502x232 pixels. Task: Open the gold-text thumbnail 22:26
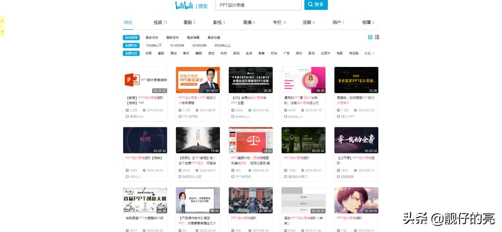[x=357, y=80]
